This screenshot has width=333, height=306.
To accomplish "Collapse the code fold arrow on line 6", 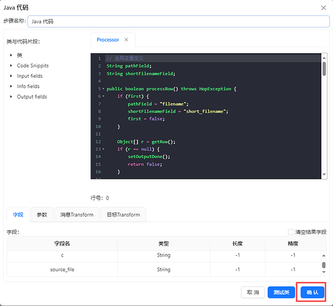I will click(103, 96).
